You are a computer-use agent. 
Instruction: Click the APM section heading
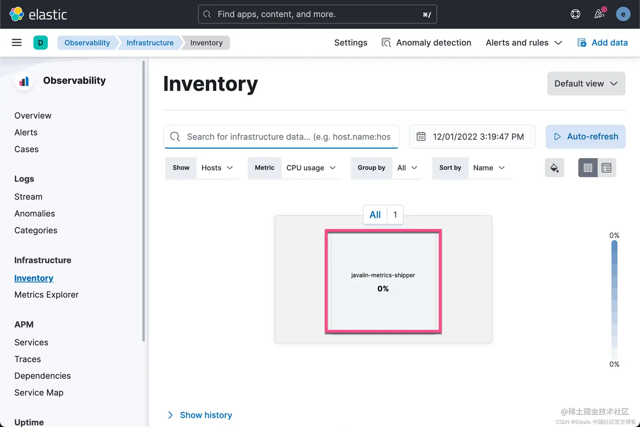pos(24,325)
